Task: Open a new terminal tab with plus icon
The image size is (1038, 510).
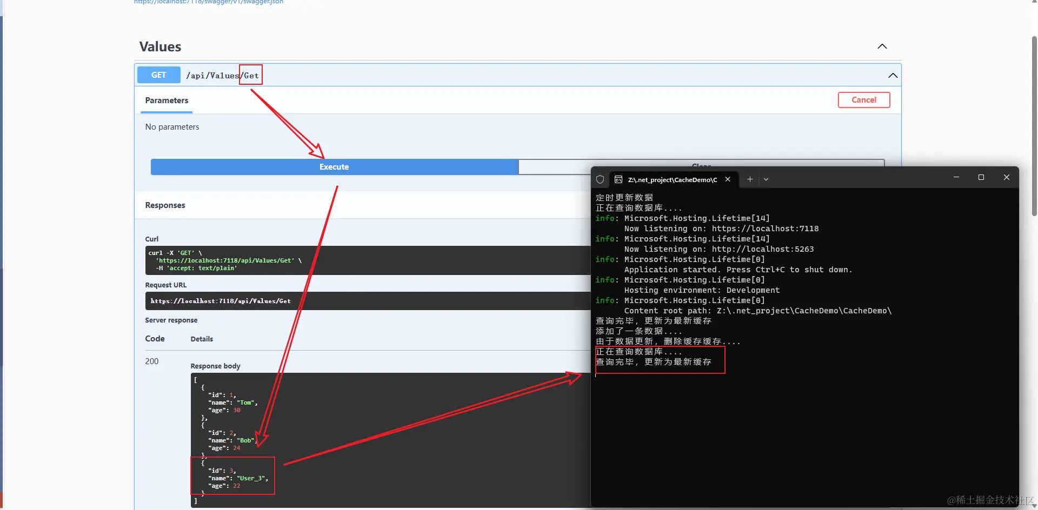Action: tap(750, 179)
